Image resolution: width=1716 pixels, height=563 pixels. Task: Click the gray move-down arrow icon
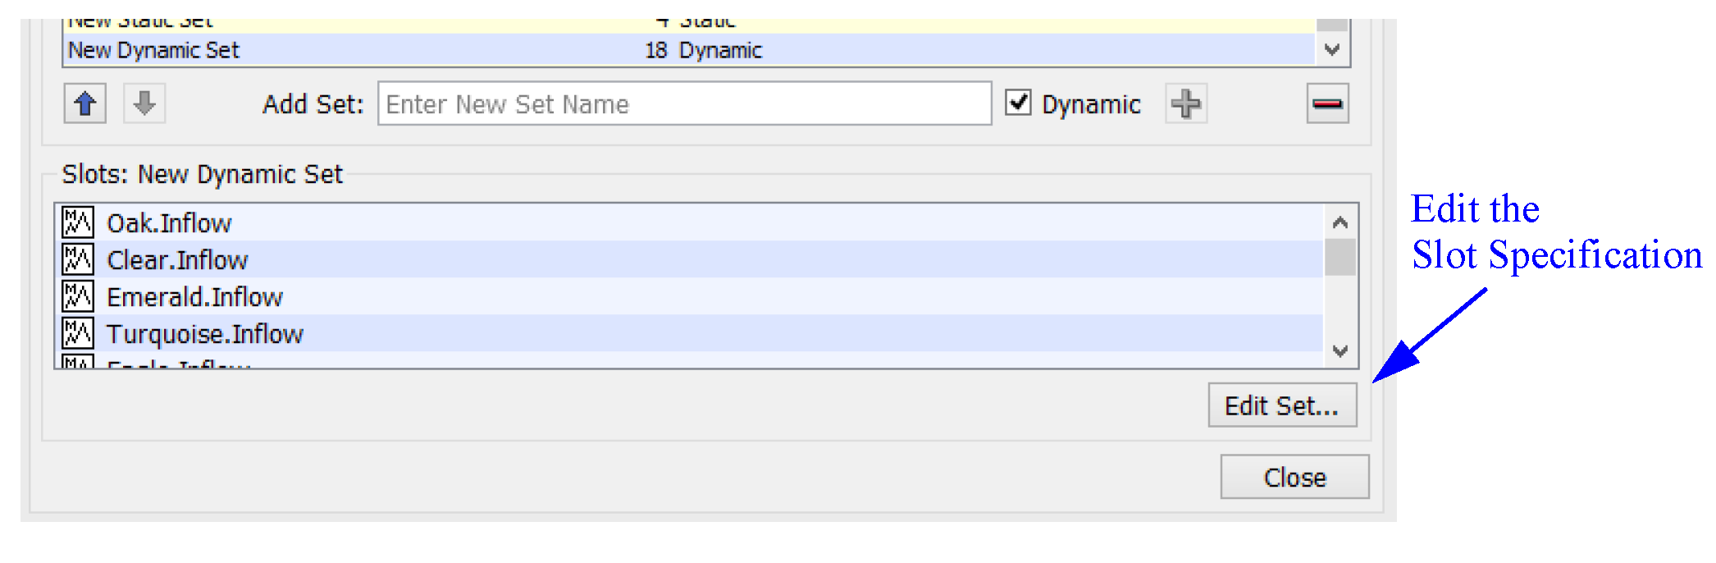144,104
